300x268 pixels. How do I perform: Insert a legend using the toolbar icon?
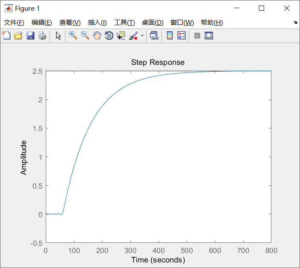(x=181, y=36)
